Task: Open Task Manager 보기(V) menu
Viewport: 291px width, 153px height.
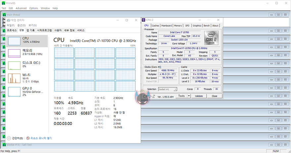Action: tap(33, 25)
